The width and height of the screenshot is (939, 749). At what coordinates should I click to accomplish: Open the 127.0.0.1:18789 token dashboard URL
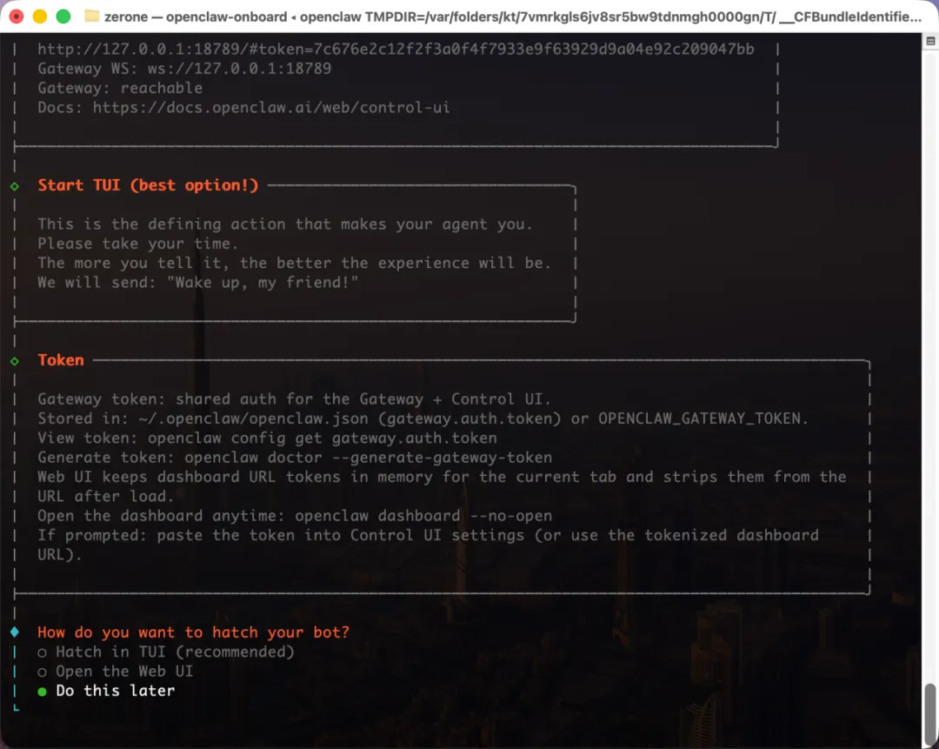(x=396, y=49)
